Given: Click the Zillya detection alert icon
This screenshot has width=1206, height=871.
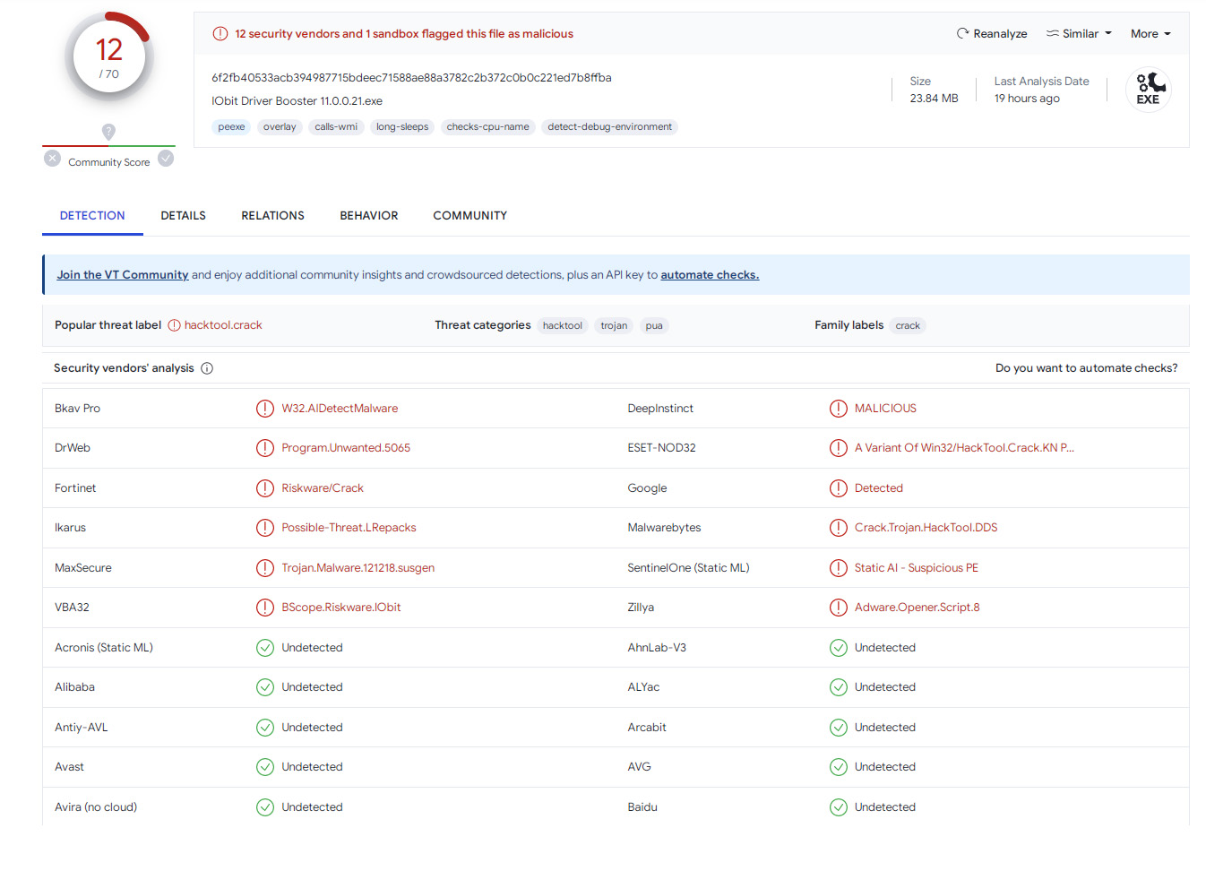Looking at the screenshot, I should click(x=839, y=608).
